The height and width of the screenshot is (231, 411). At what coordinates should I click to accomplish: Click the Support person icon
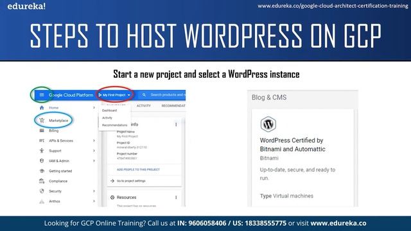(42, 151)
